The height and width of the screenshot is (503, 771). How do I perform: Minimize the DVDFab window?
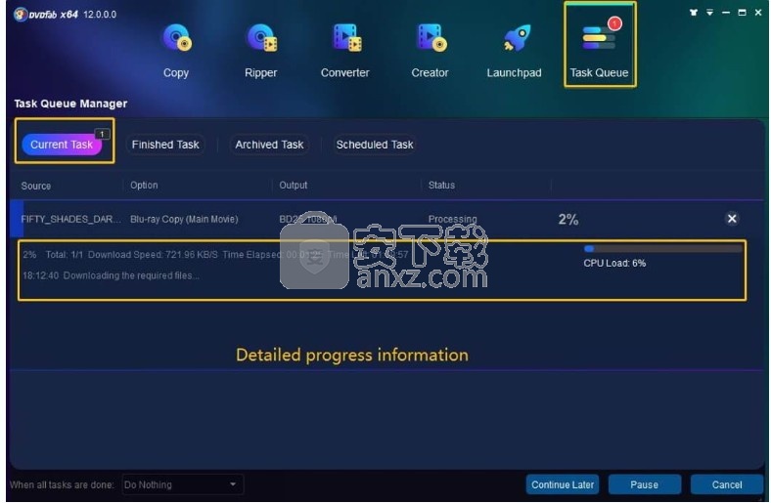click(726, 13)
